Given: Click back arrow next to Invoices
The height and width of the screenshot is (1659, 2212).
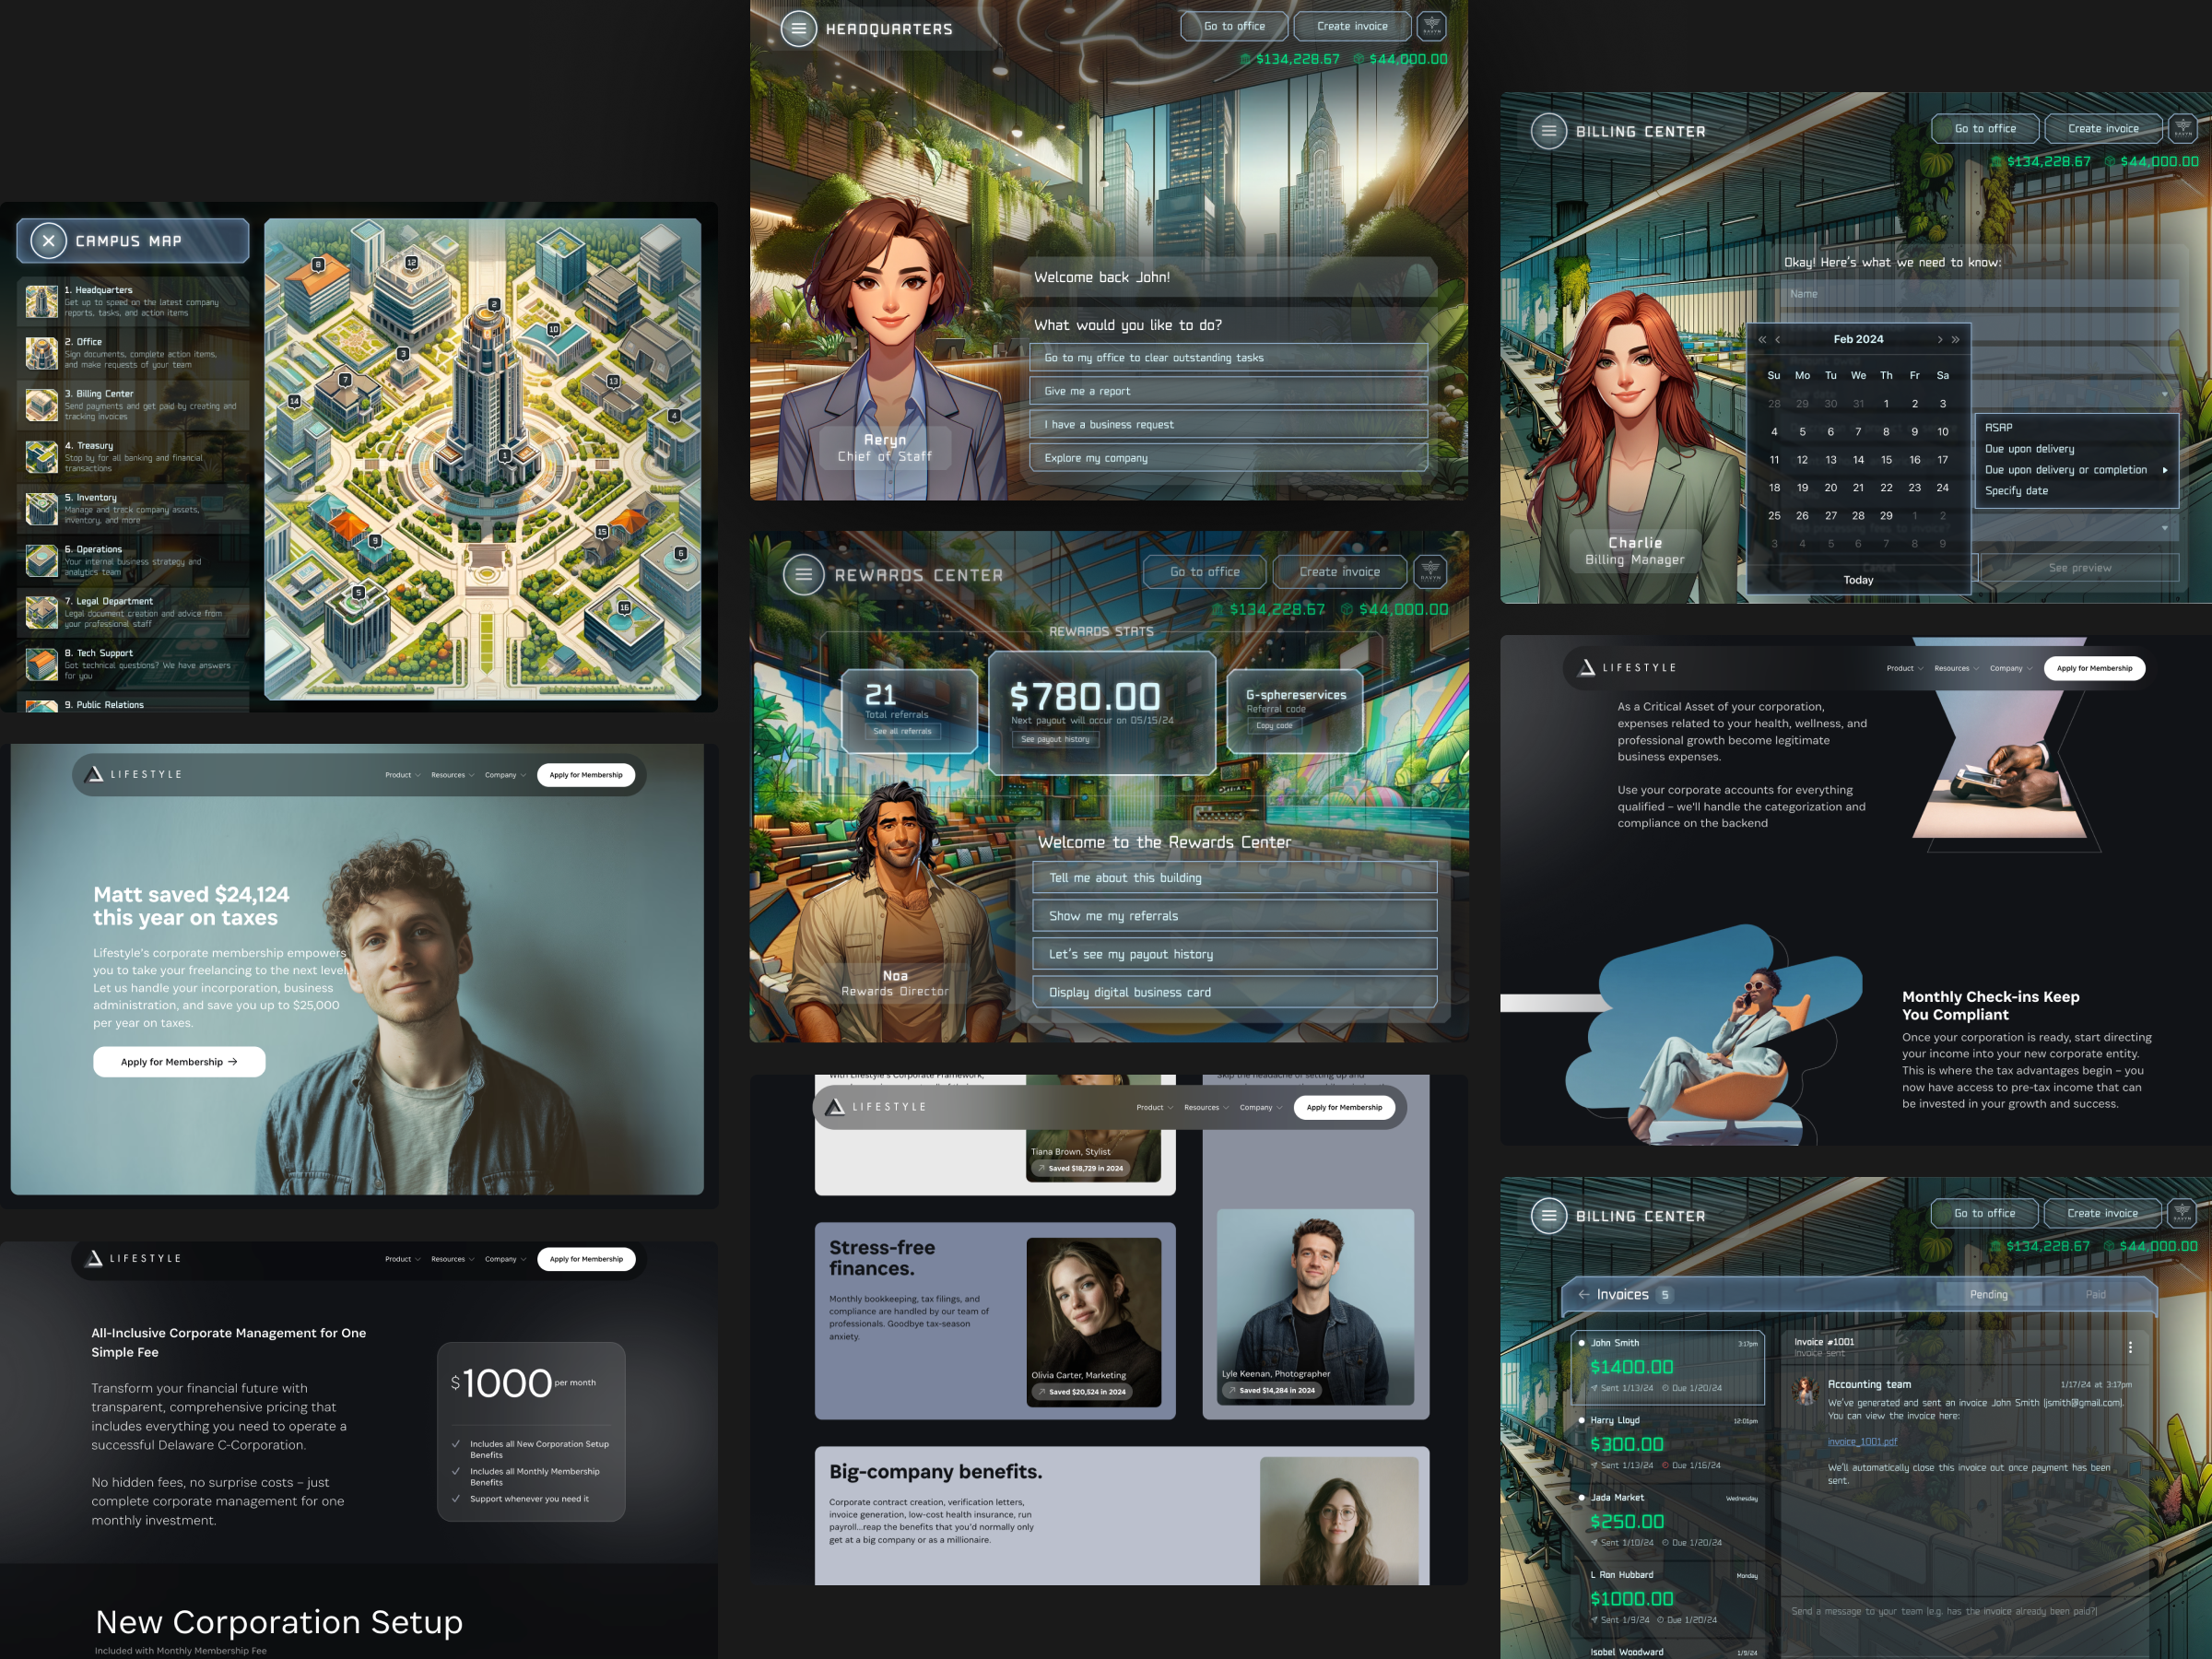Looking at the screenshot, I should tap(1583, 1294).
